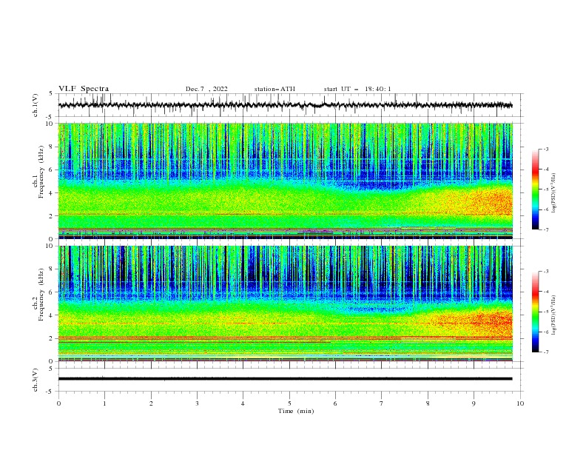Click the 'VLF Spectra' title text
586x453 pixels.
click(84, 89)
